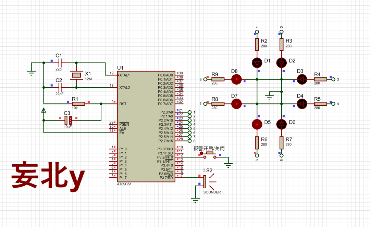Select resistor R4 symbol

320,79
